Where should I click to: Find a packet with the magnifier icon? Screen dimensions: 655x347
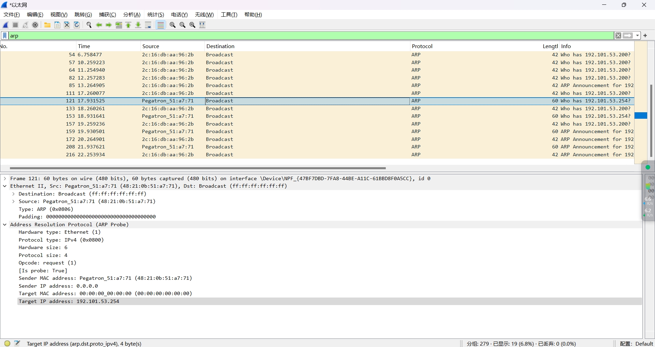(89, 25)
